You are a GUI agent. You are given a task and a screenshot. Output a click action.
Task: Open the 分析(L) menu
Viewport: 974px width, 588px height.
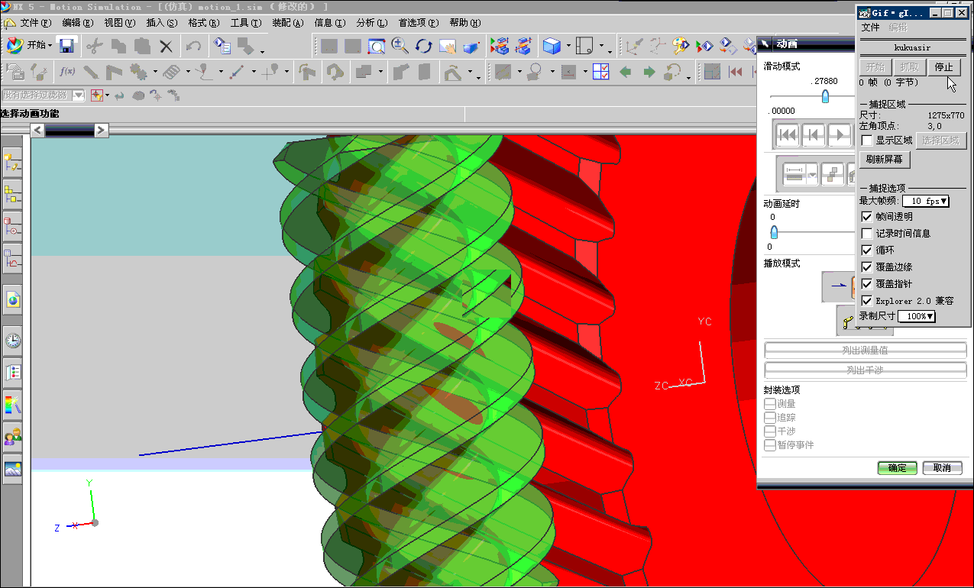(372, 23)
